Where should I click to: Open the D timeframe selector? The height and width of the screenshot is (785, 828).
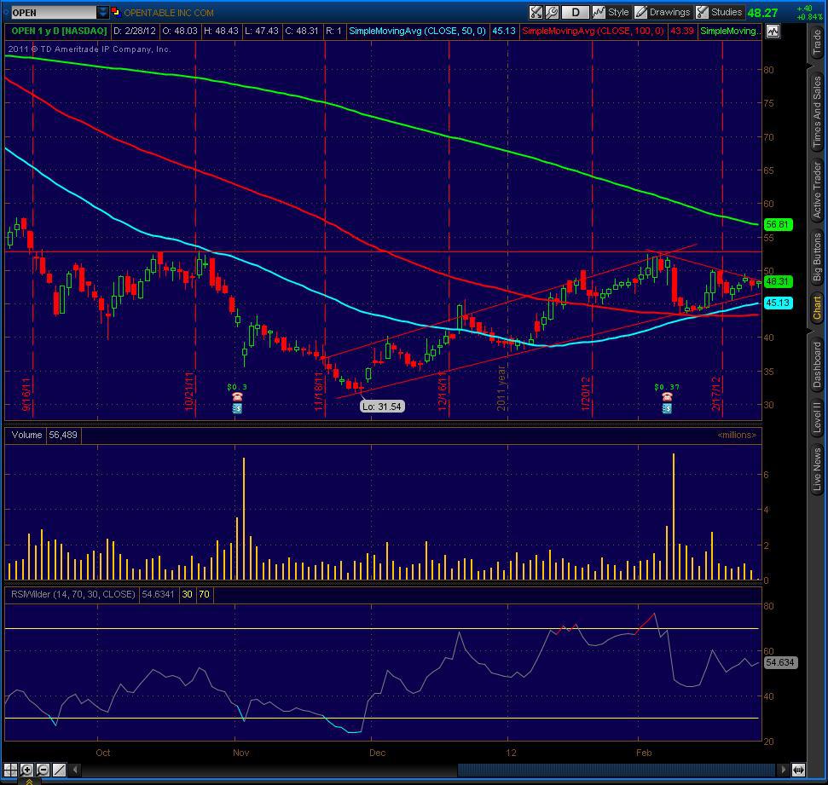coord(575,12)
